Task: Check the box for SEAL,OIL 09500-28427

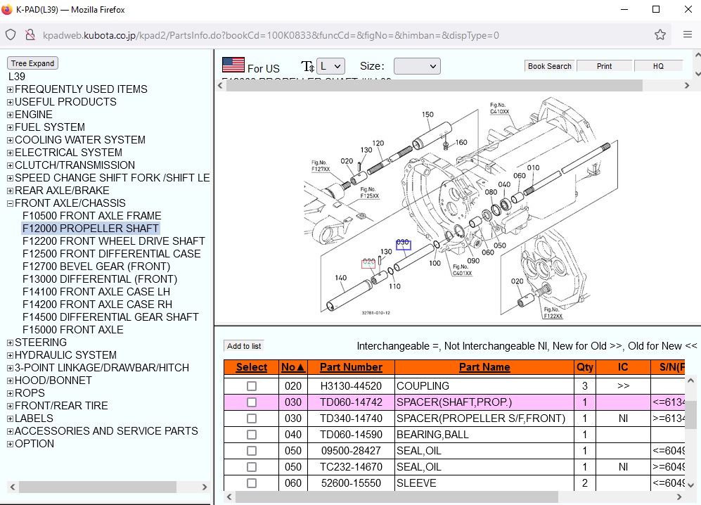Action: [252, 450]
